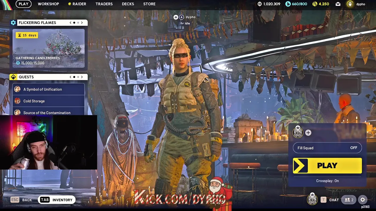The height and width of the screenshot is (211, 376).
Task: Click the A Symbol of Unification trader portrait
Action: tap(17, 89)
